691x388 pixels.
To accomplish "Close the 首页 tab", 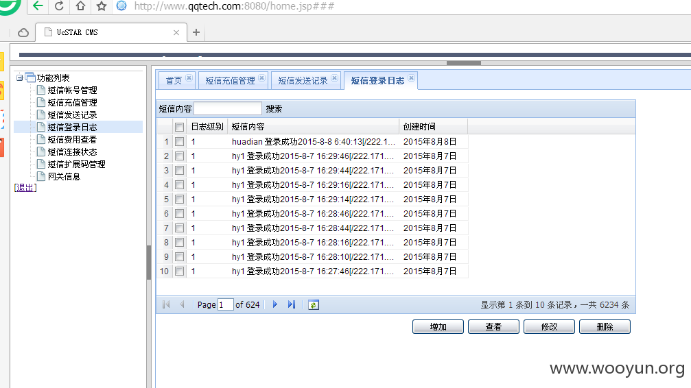I will point(189,78).
